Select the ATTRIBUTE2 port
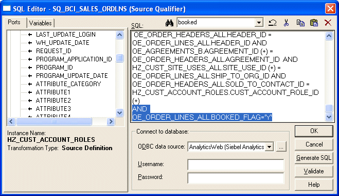Viewport: 339px width, 196px height. click(x=53, y=101)
